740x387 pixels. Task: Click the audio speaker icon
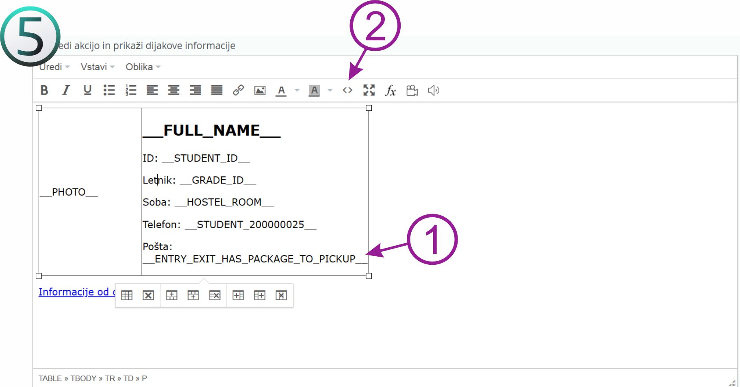coord(433,90)
